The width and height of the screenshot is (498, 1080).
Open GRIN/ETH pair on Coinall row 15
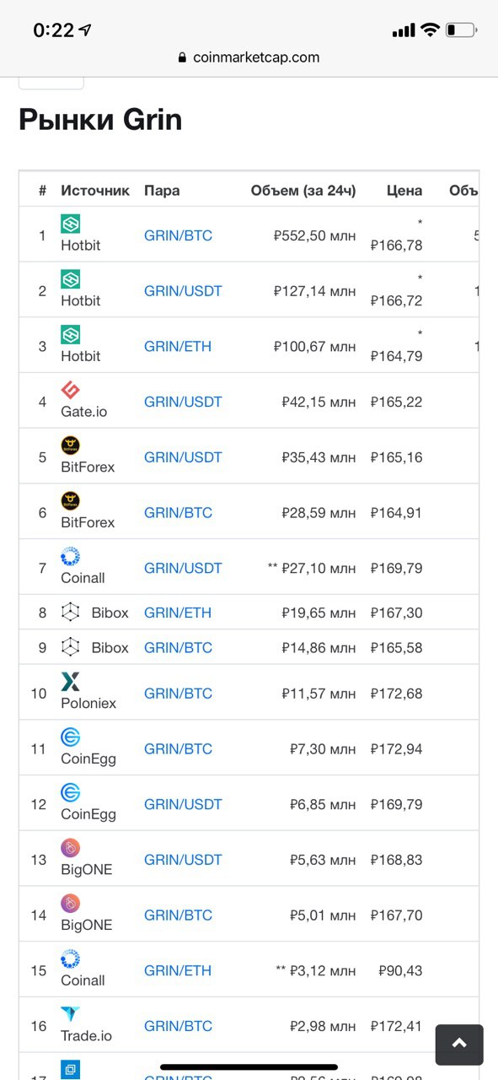[178, 970]
